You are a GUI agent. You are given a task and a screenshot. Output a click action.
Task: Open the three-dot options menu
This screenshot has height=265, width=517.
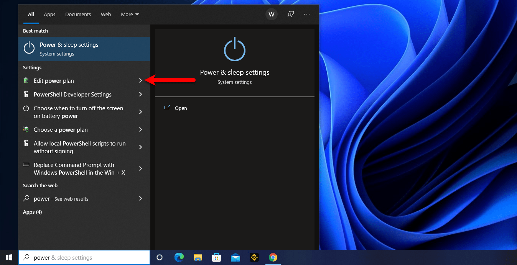coord(307,15)
